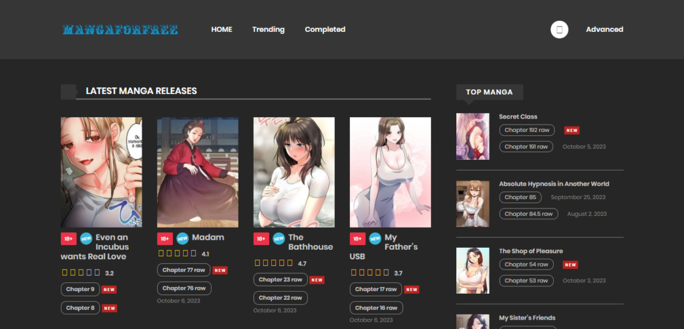The image size is (684, 329).
Task: Open the Completed manga list
Action: click(325, 29)
